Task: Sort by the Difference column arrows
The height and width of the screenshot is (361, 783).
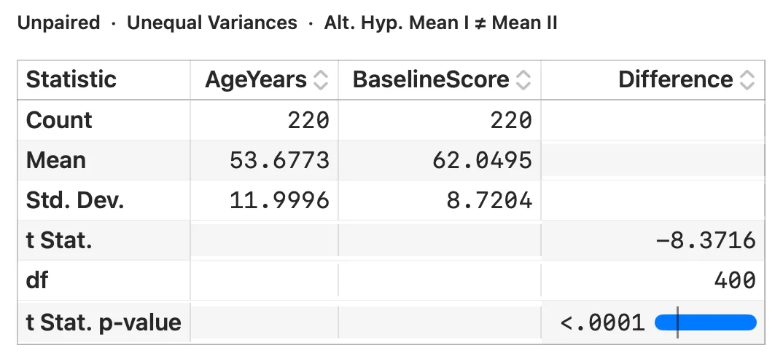Action: click(747, 80)
